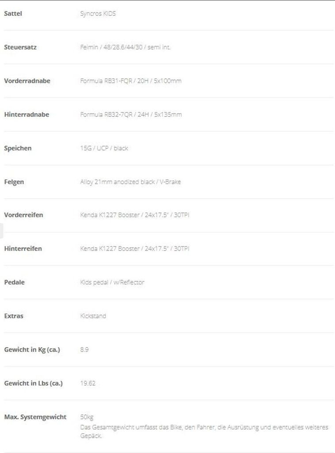Viewport: 335px width, 453px height.
Task: Select Formula RB31-FQR front hub text
Action: (130, 81)
